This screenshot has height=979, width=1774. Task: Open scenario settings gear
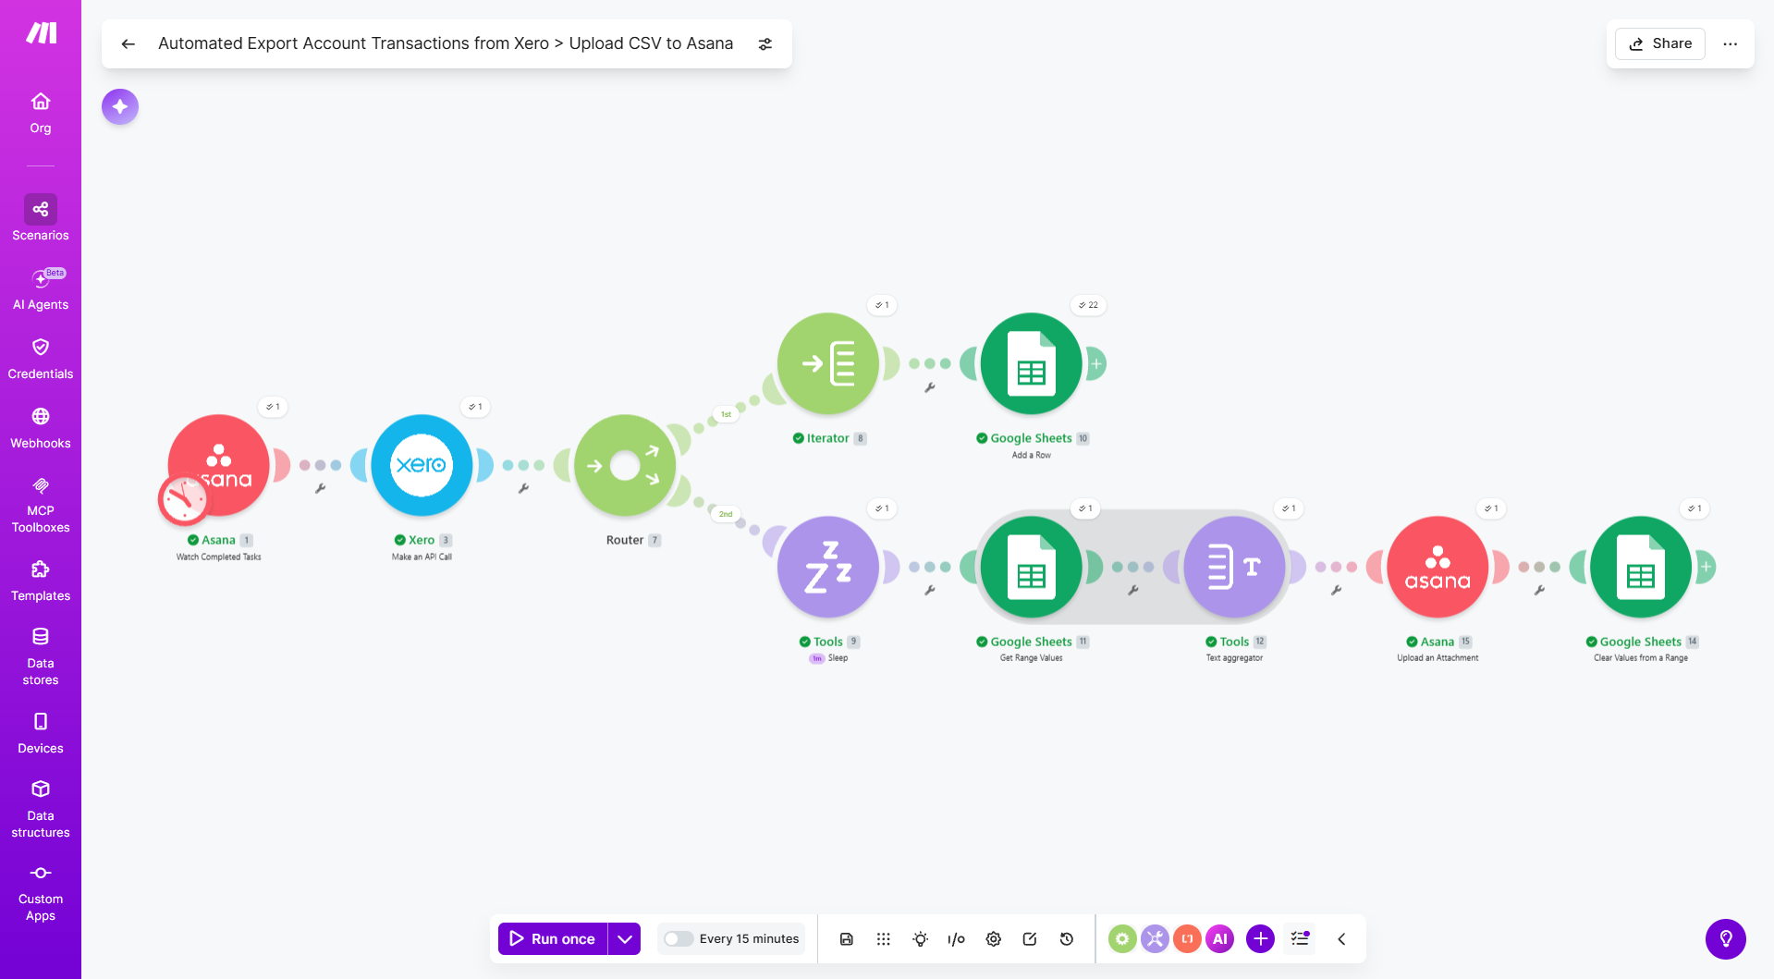point(993,939)
